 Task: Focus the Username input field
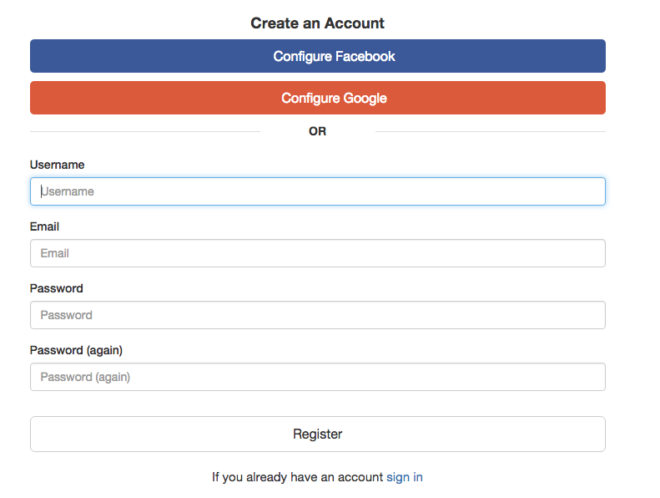(x=318, y=191)
